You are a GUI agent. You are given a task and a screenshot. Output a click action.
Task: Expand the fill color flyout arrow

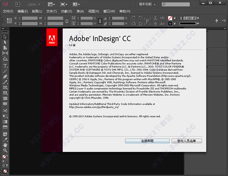pos(175,18)
